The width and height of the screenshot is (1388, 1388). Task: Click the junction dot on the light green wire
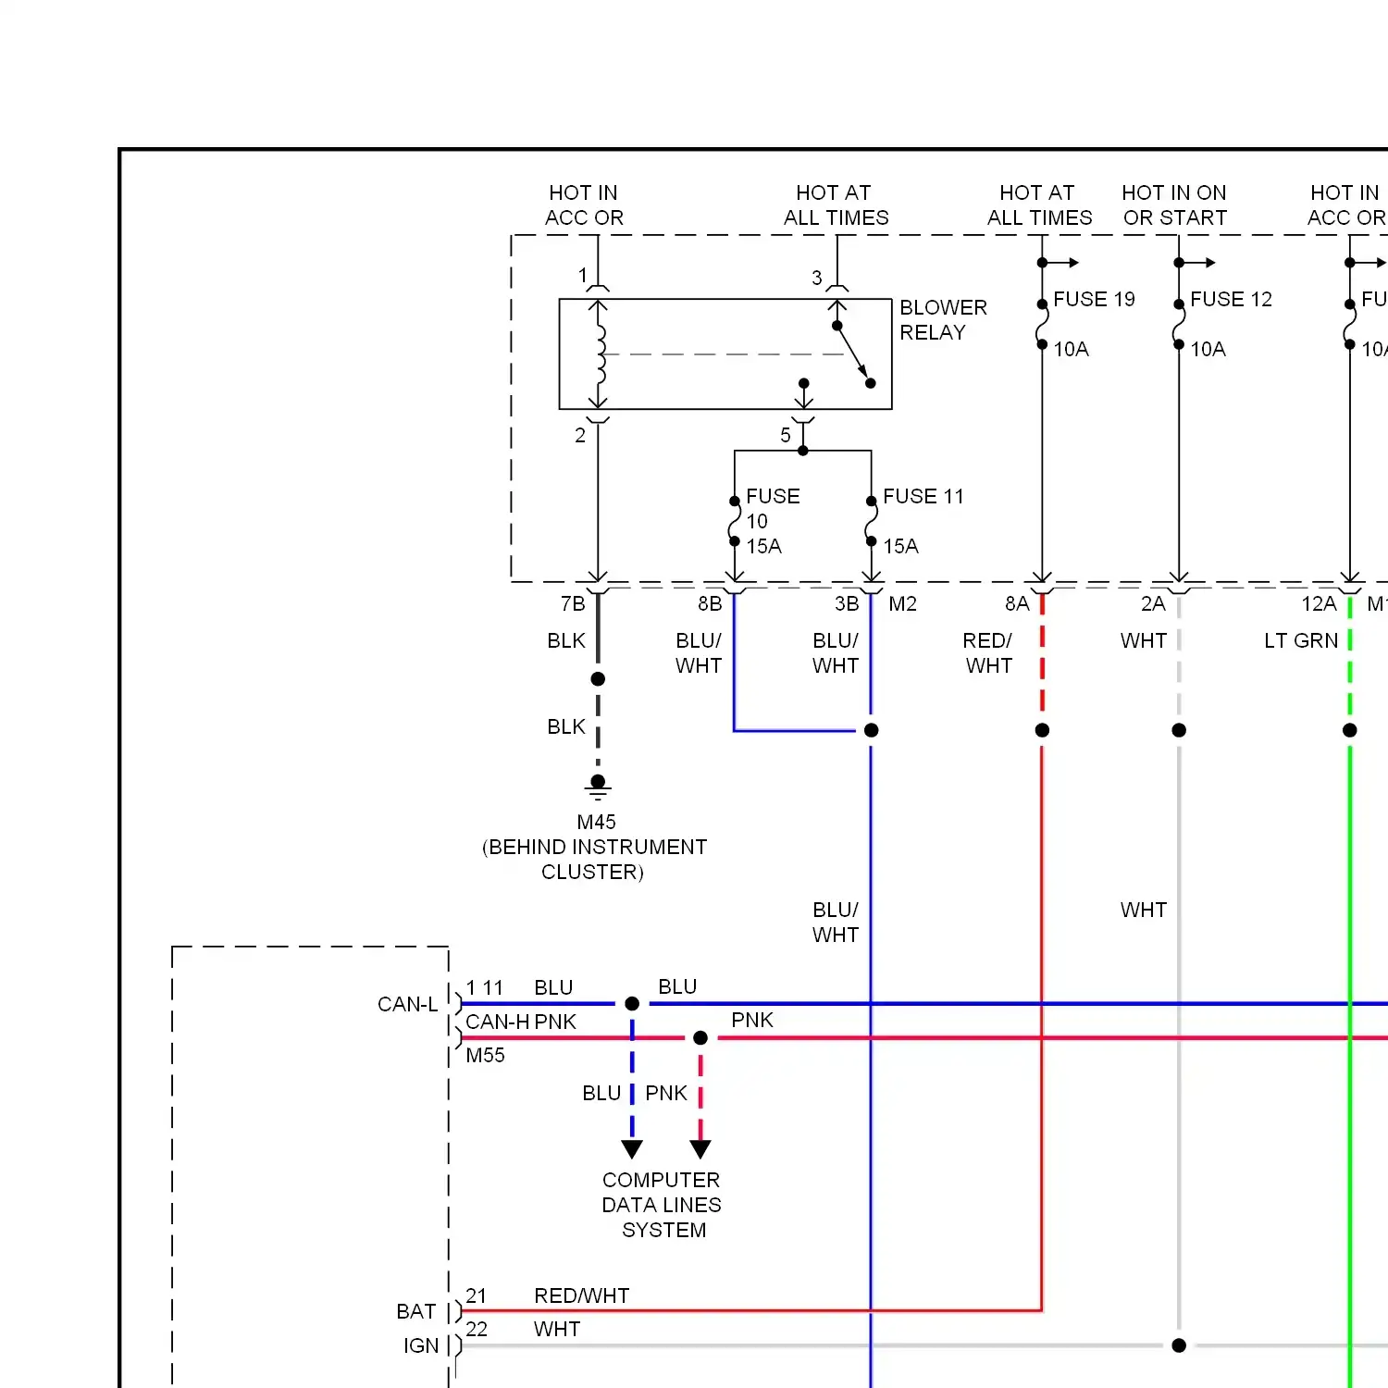[1350, 730]
